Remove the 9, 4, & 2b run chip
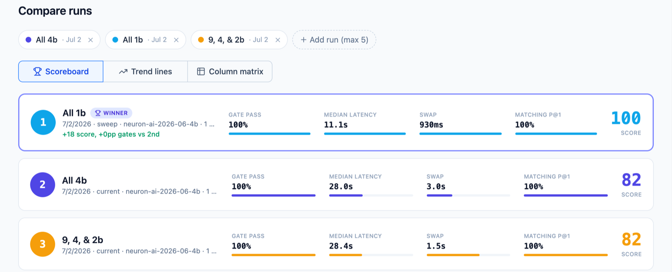 click(278, 40)
